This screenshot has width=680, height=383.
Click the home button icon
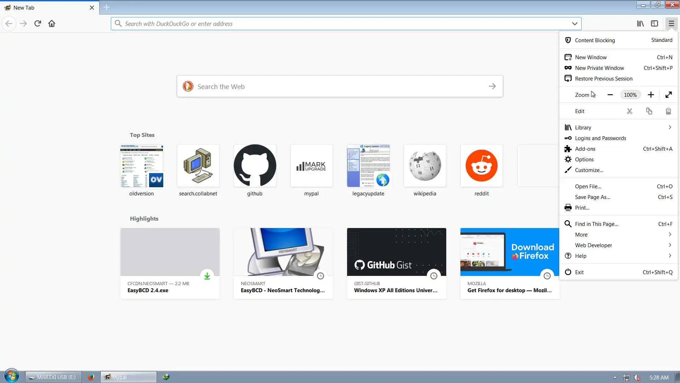click(x=52, y=23)
